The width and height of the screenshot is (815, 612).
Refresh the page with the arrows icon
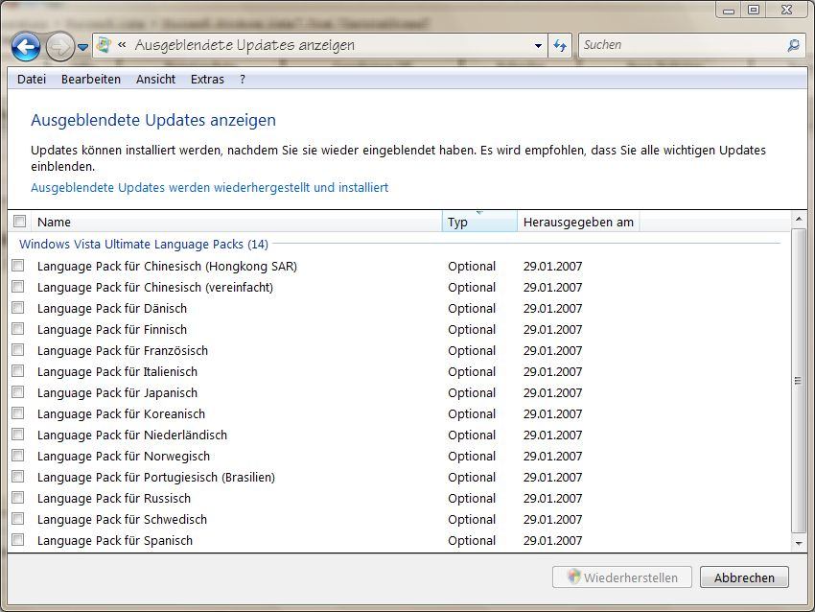560,46
